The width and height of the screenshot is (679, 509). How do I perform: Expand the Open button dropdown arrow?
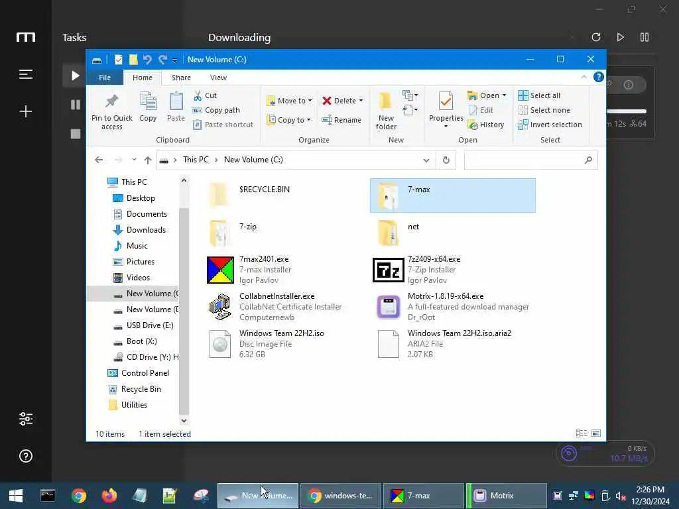click(x=504, y=95)
